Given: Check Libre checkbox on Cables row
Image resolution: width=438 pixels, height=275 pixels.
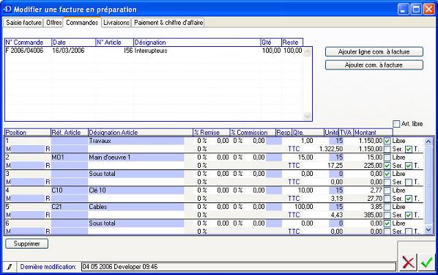Looking at the screenshot, I should tap(387, 207).
